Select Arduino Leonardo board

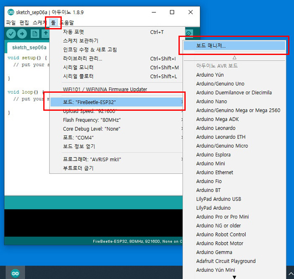[x=234, y=128]
